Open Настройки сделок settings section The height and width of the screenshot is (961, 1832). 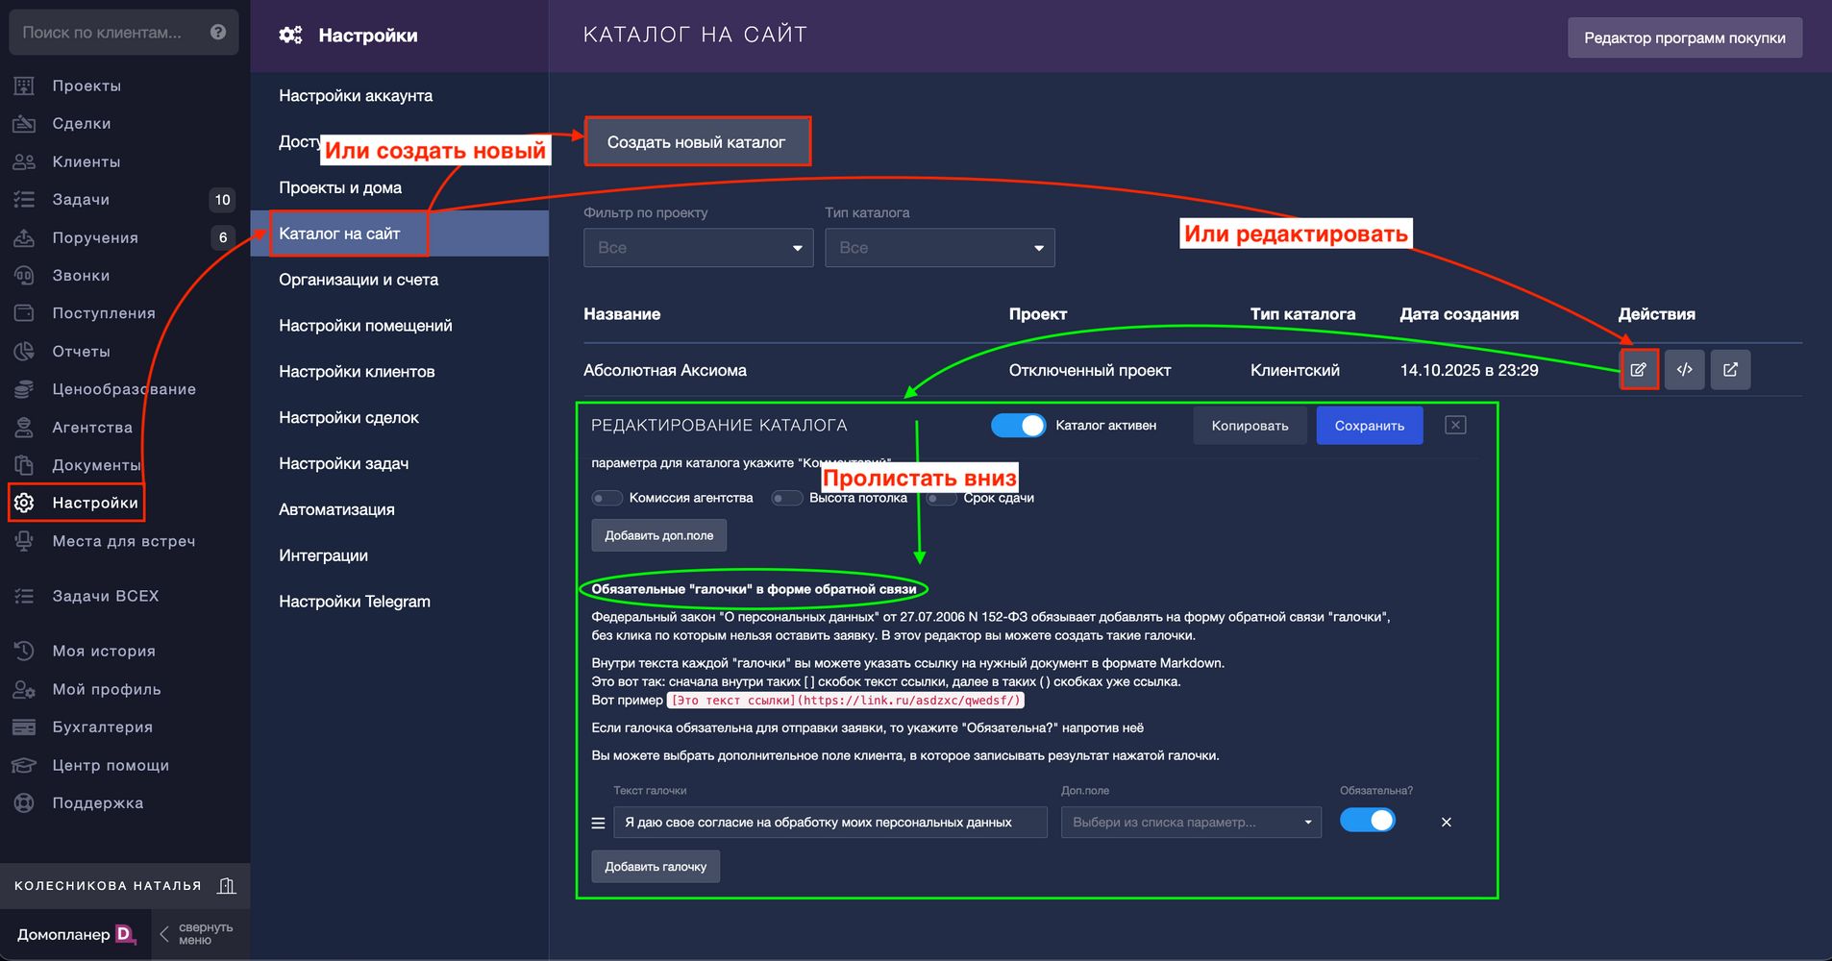click(x=349, y=418)
